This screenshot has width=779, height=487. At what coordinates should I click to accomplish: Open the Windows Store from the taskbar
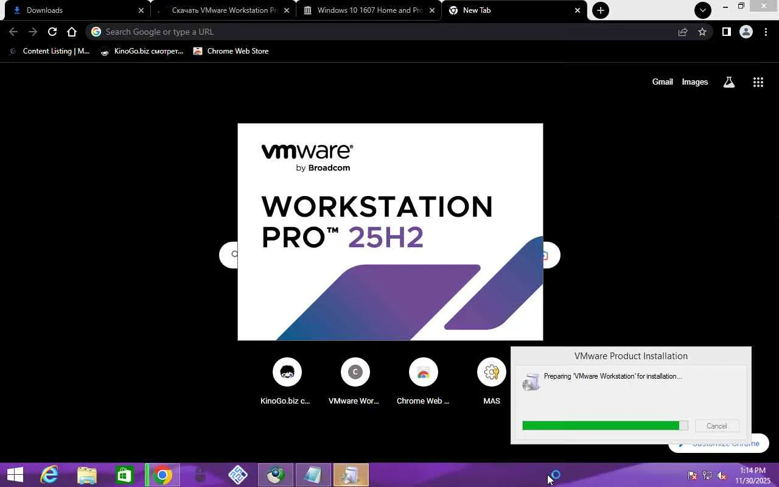tap(124, 475)
